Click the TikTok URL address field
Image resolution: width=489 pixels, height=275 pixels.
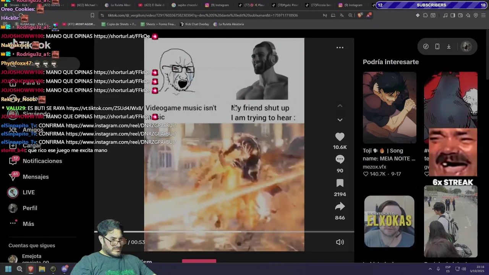point(202,15)
